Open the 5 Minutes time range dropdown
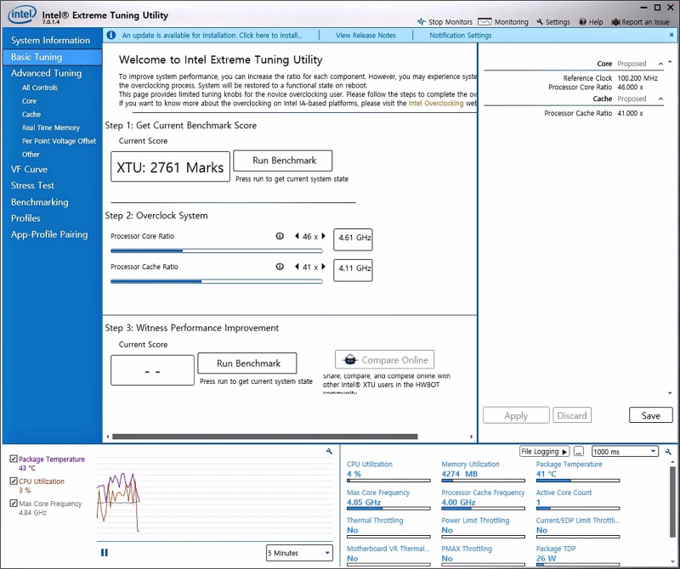Viewport: 680px width, 569px height. [299, 553]
